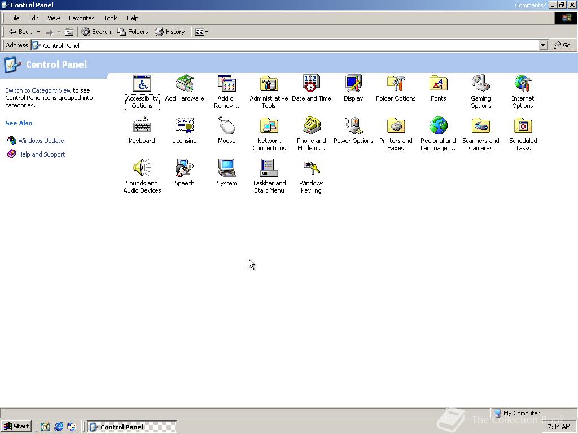Open the File menu
Viewport: 578px width, 434px height.
click(x=15, y=18)
